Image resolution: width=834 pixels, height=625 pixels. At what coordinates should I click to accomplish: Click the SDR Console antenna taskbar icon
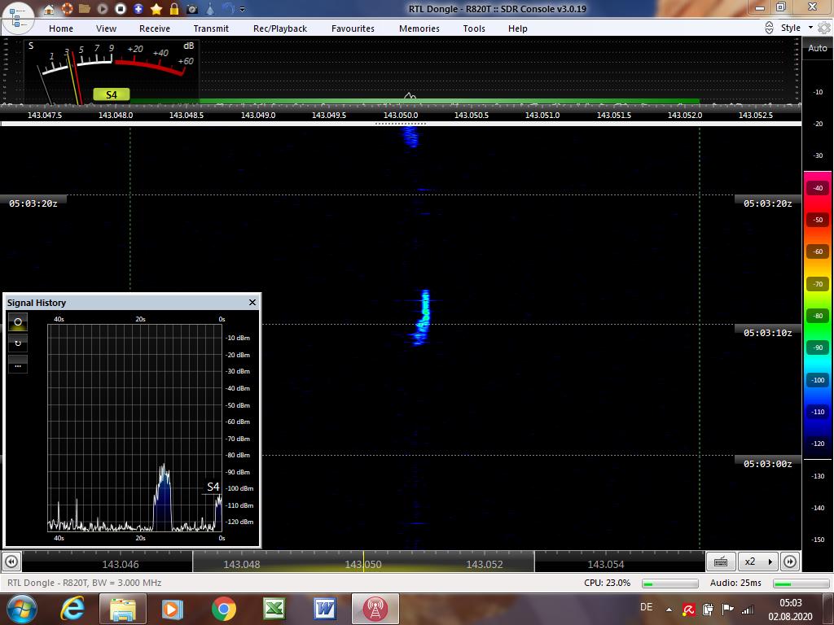[375, 609]
